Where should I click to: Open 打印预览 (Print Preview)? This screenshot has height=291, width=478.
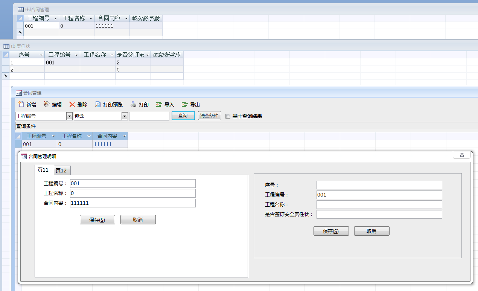click(x=98, y=105)
